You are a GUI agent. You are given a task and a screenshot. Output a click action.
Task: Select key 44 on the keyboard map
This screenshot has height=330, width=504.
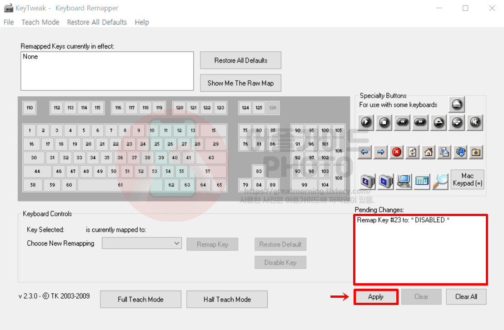pyautogui.click(x=37, y=172)
